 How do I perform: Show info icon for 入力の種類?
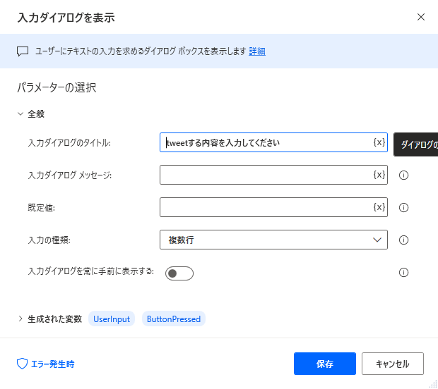(403, 240)
